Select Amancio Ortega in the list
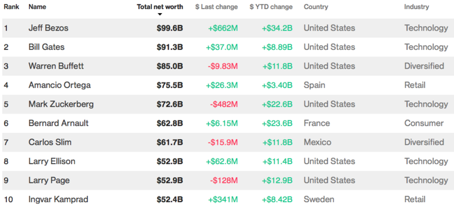This screenshot has height=209, width=454. [x=60, y=85]
